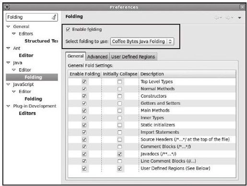This screenshot has width=247, height=186.
Task: Select the Javadocs (/**...*/) description text
Action: point(158,154)
